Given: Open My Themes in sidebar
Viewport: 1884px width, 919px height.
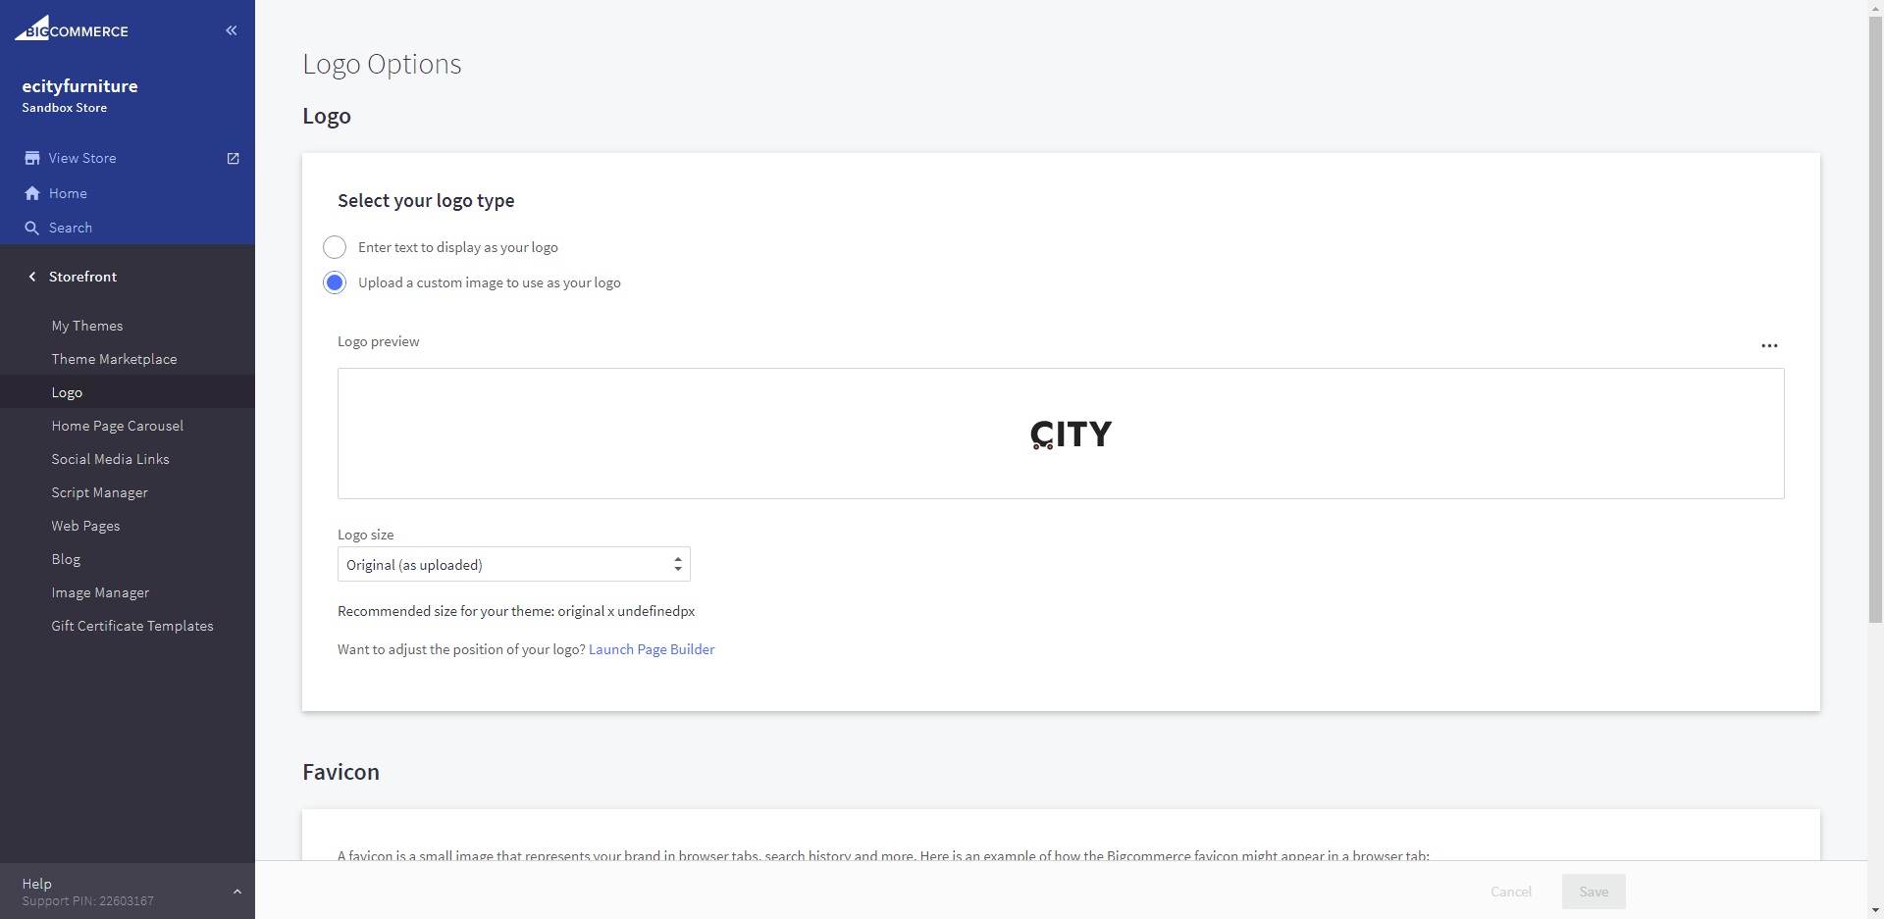Looking at the screenshot, I should [87, 326].
